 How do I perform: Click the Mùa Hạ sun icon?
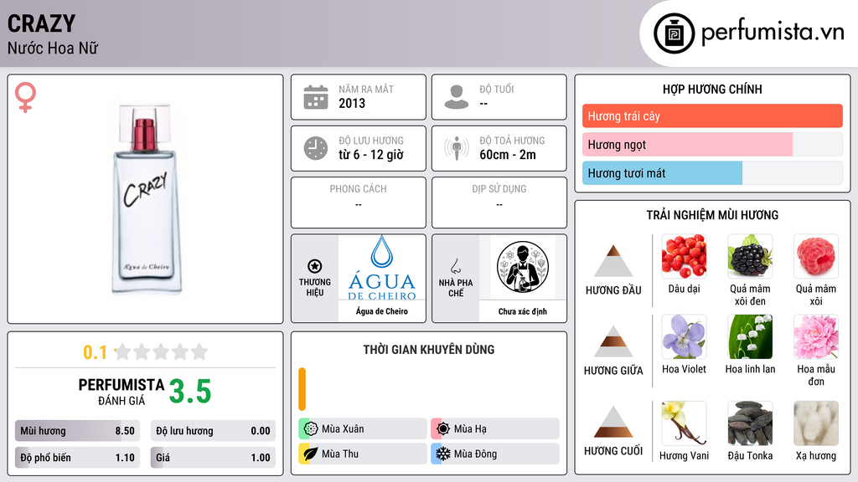click(443, 428)
